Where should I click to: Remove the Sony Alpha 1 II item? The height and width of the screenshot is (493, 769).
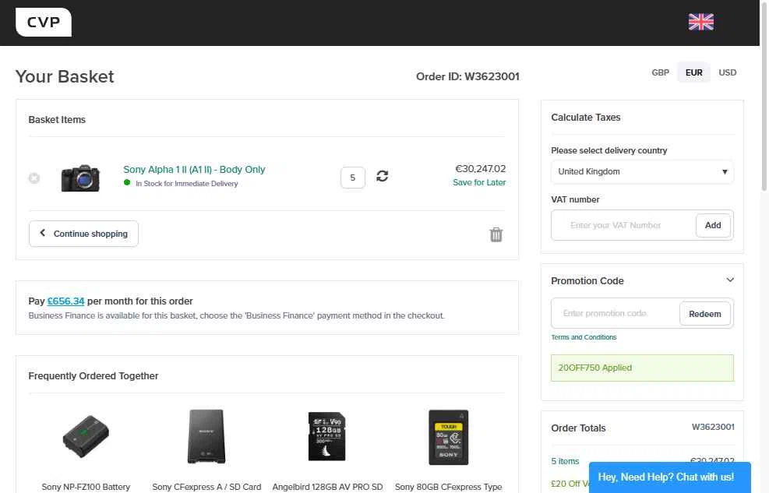pyautogui.click(x=34, y=178)
